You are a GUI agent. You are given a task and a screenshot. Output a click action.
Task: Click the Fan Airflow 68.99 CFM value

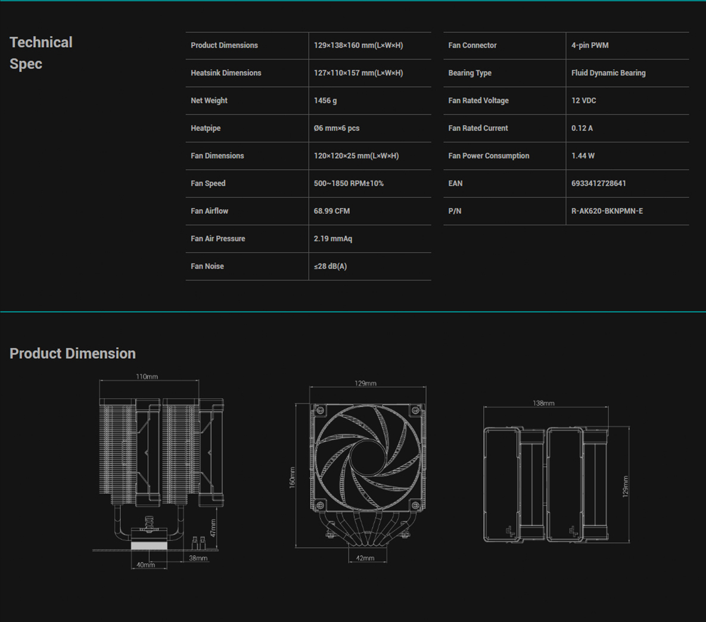coord(332,211)
